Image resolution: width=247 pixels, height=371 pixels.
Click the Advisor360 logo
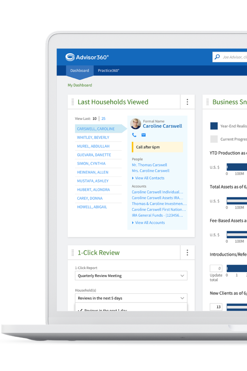[x=87, y=57]
